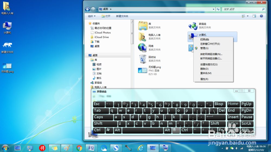Click the navigation pane scroll-up arrow
The width and height of the screenshot is (271, 152).
tap(132, 21)
